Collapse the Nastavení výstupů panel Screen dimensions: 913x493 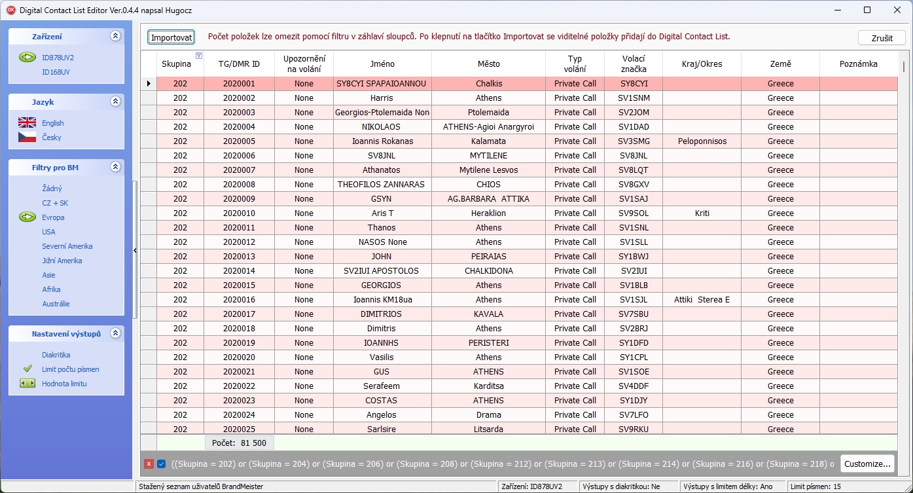[x=115, y=333]
